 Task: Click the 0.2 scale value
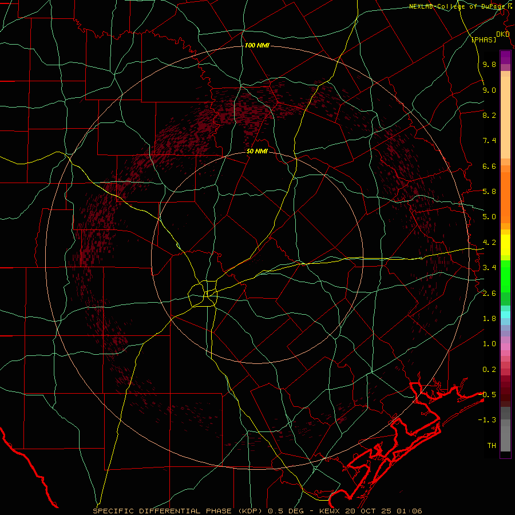489,370
